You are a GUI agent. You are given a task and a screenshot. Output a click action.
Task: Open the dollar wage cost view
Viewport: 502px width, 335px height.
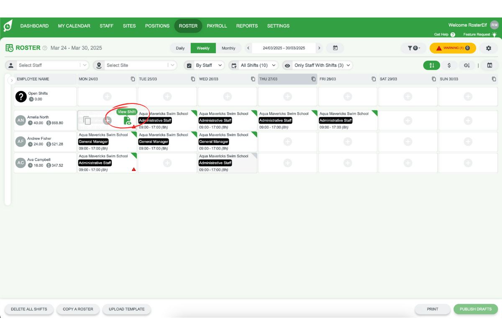450,66
